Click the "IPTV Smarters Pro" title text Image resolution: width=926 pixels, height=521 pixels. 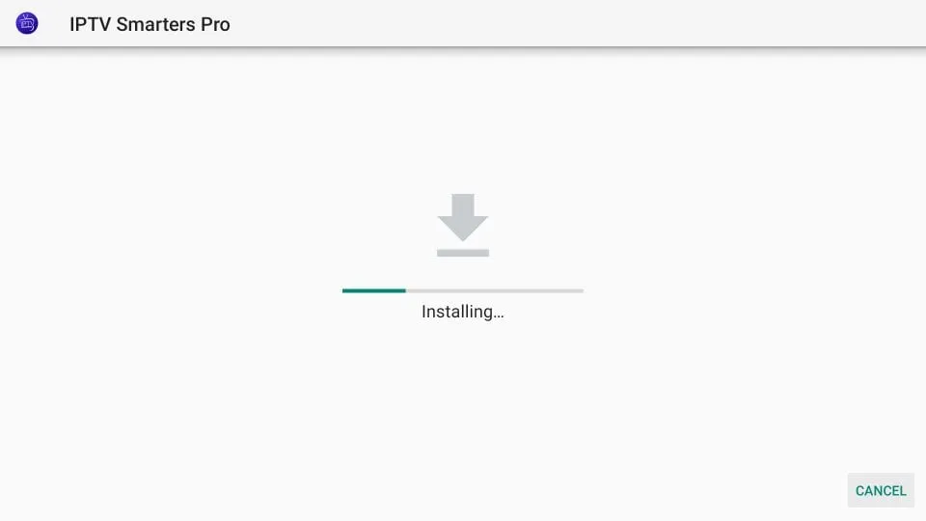click(x=150, y=24)
